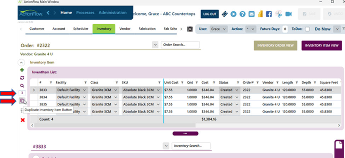Open the email envelope icon

click(x=251, y=14)
